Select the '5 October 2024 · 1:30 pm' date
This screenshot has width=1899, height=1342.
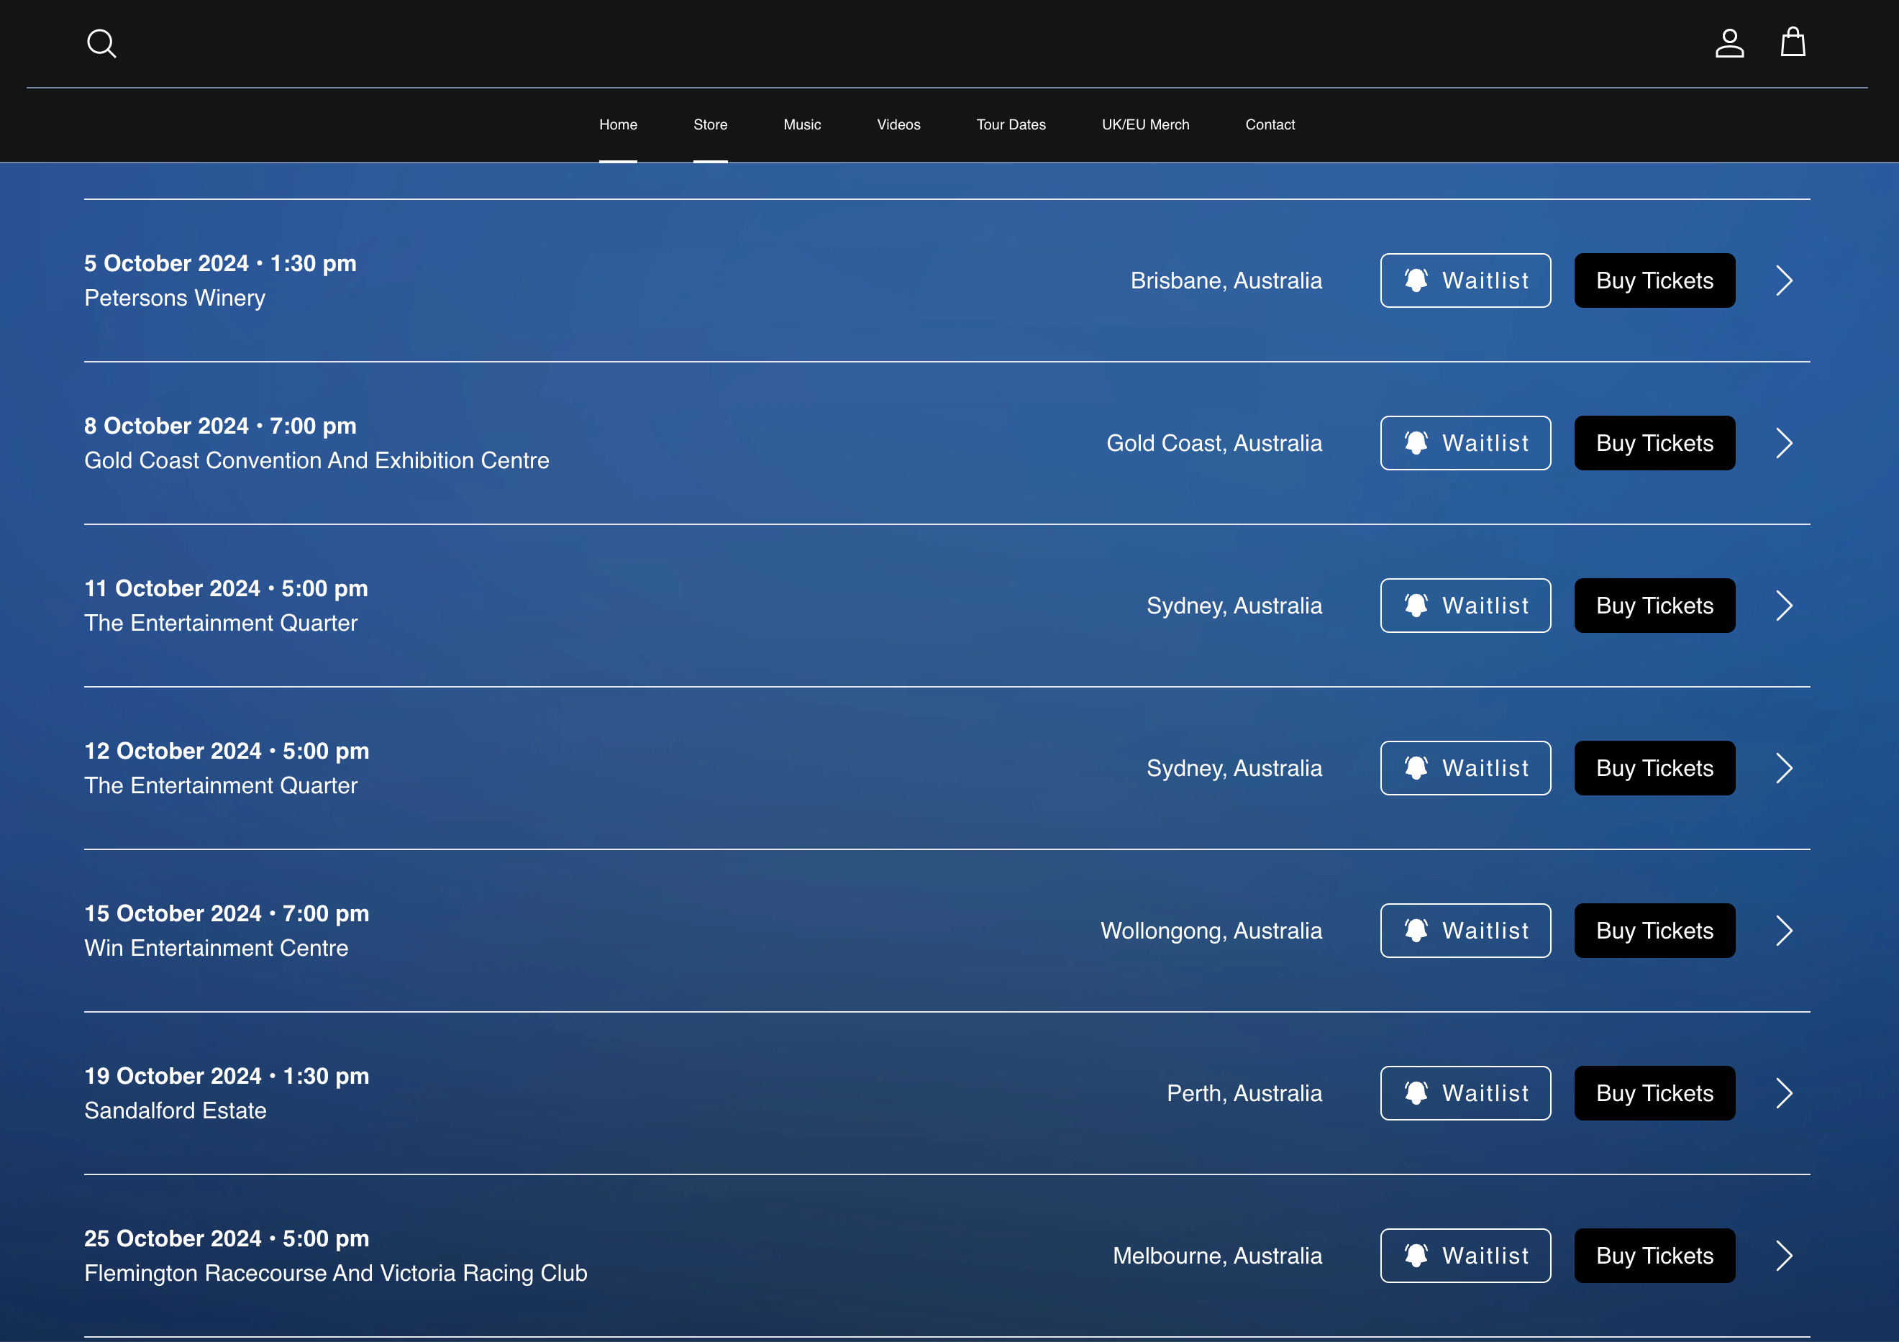pyautogui.click(x=220, y=263)
